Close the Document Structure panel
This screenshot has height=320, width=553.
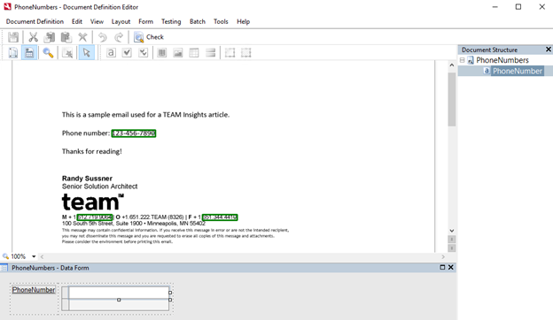pyautogui.click(x=549, y=50)
